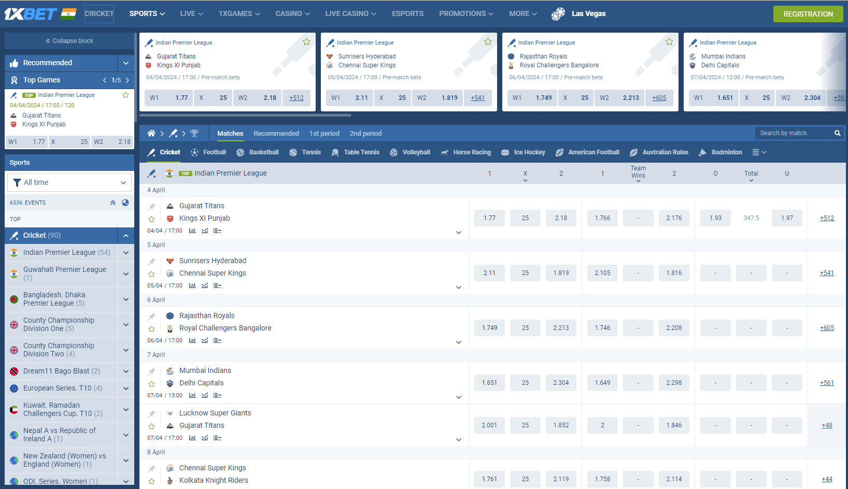Viewport: 848px width, 489px height.
Task: Open +605 markets for Rajasthan Royals row
Action: (827, 328)
